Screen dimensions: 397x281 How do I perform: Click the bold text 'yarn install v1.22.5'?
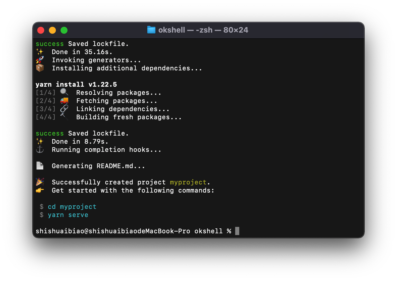coord(76,84)
